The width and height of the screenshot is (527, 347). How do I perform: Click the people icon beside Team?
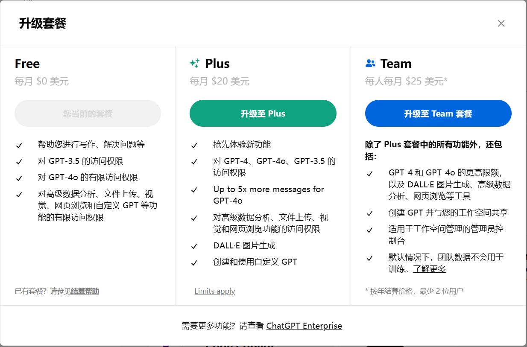[x=370, y=64]
